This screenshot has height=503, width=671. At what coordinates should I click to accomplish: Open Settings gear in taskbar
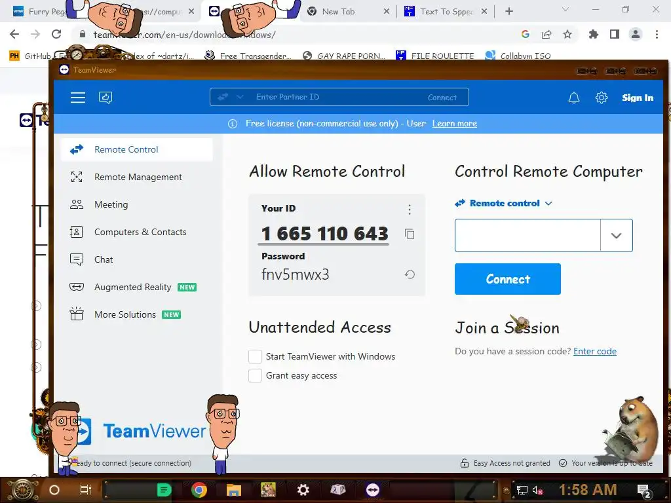click(303, 490)
